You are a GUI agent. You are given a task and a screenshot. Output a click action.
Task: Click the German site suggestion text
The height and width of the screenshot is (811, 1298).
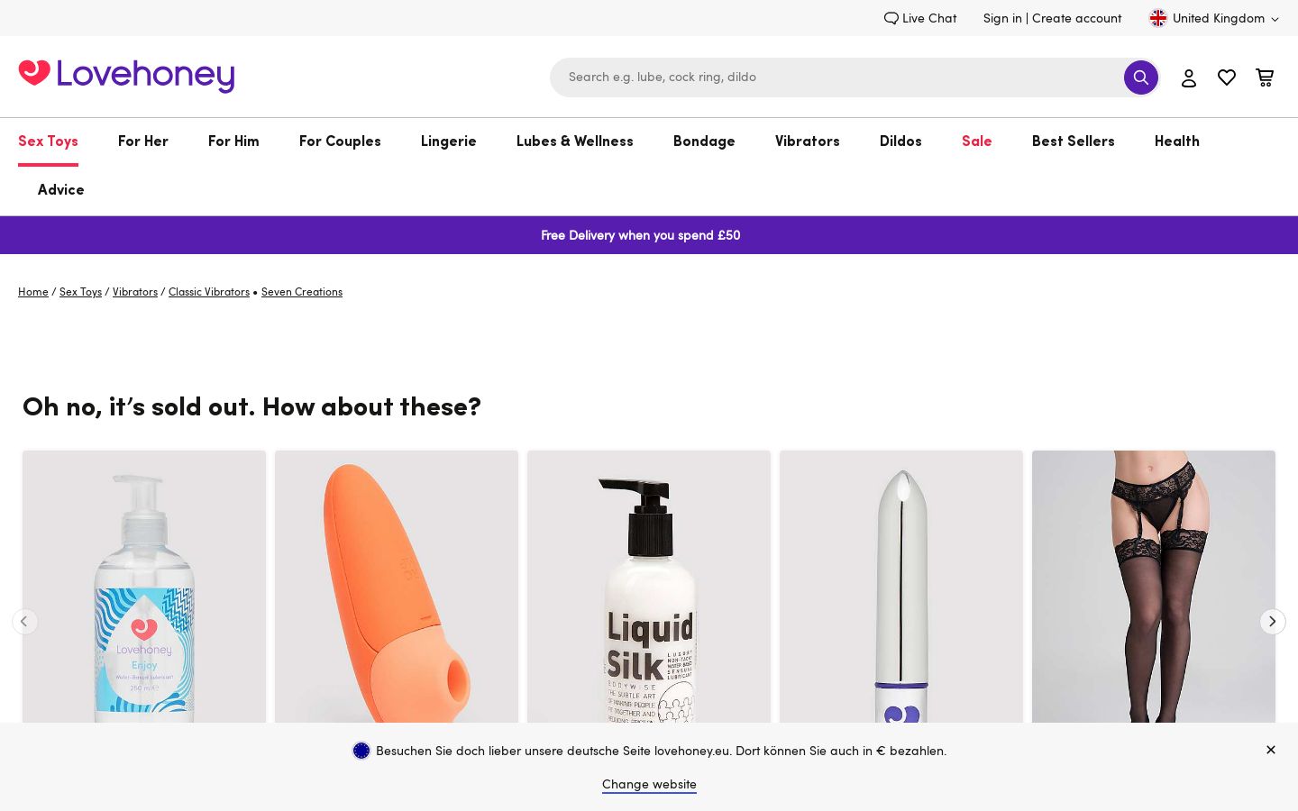point(661,751)
